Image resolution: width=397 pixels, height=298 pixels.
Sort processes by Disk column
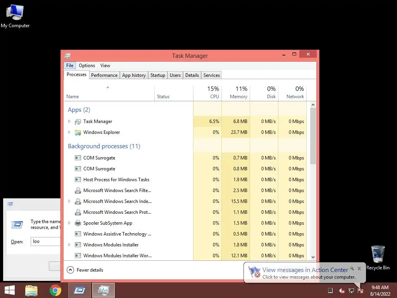click(x=264, y=93)
